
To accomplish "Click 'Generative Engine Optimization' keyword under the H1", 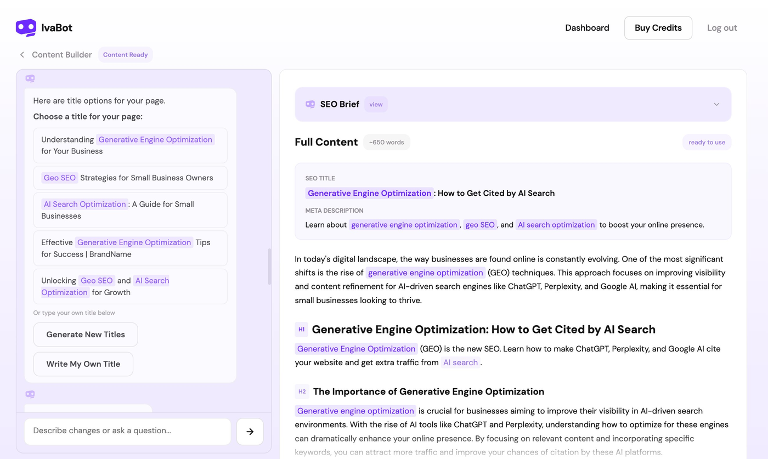I will [x=357, y=349].
